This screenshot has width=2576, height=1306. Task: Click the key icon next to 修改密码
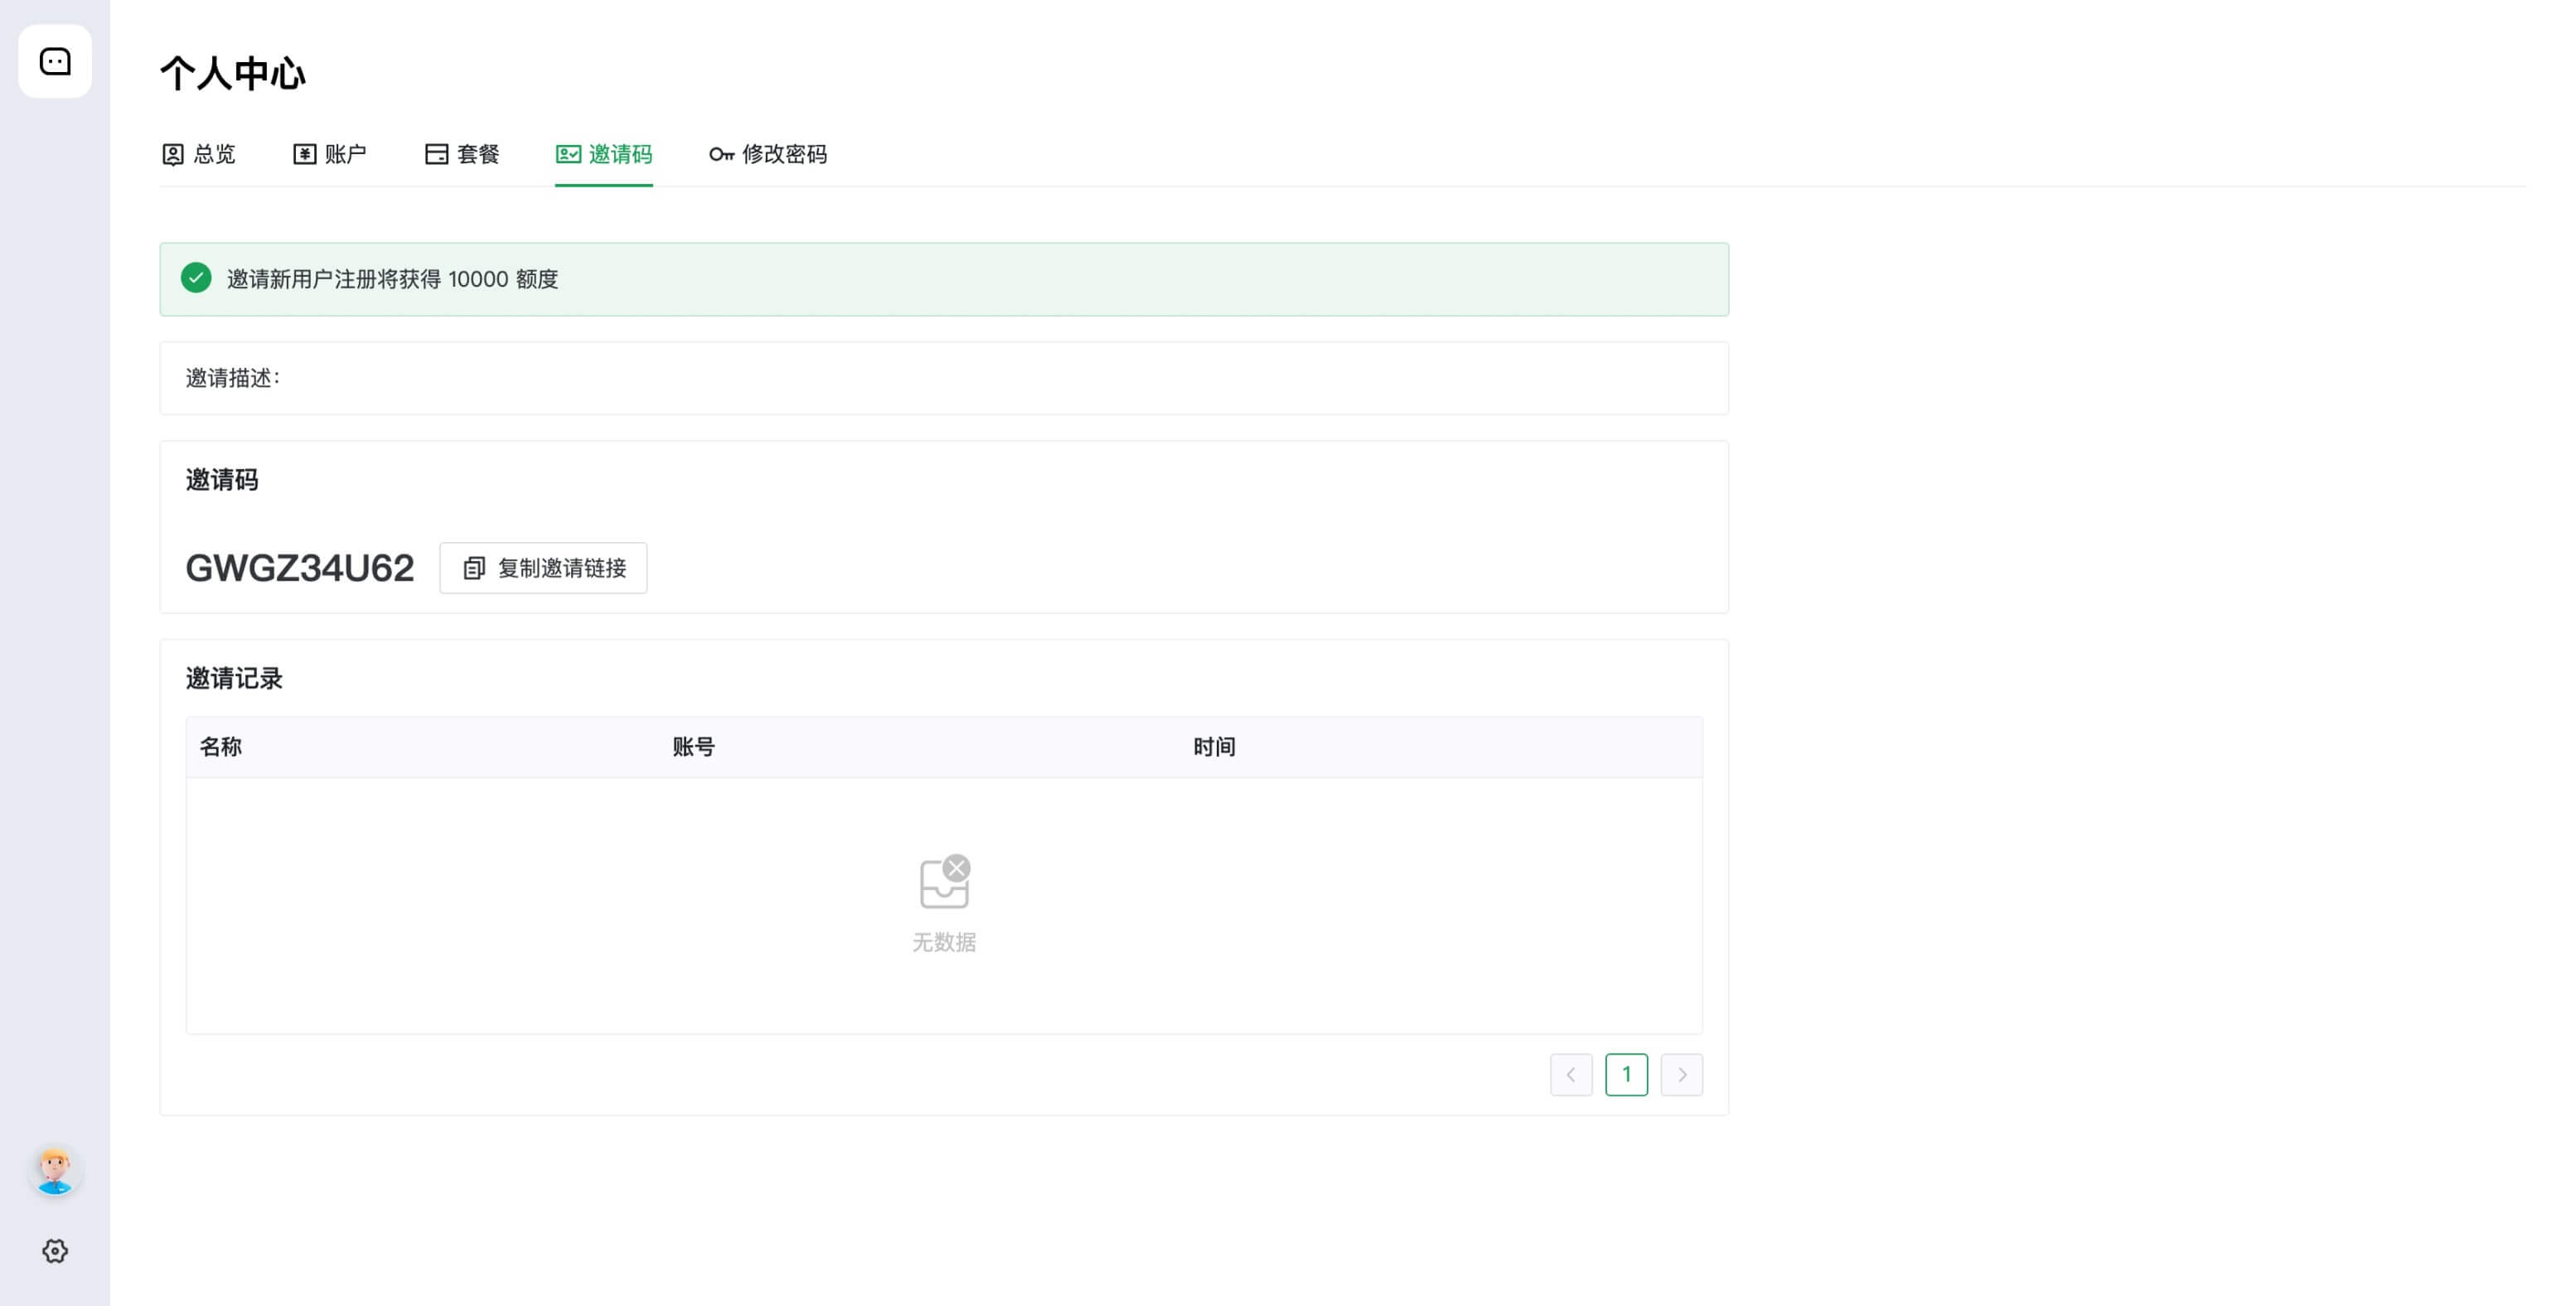coord(721,154)
